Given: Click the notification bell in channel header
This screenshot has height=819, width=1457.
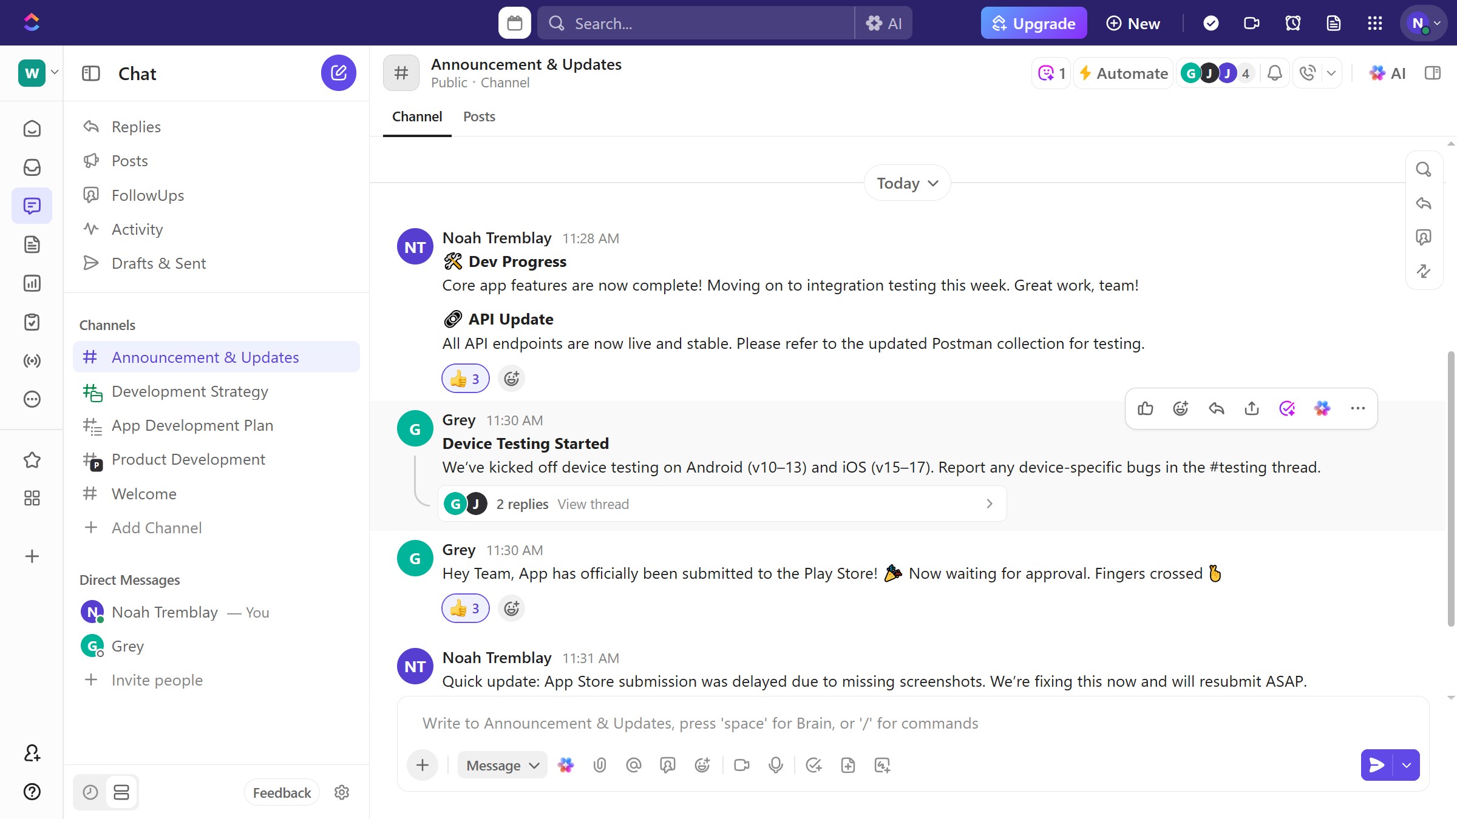Looking at the screenshot, I should pos(1274,73).
